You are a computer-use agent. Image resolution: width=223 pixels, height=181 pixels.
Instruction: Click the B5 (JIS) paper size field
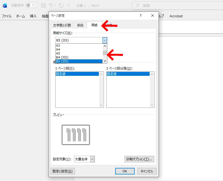coord(79,40)
